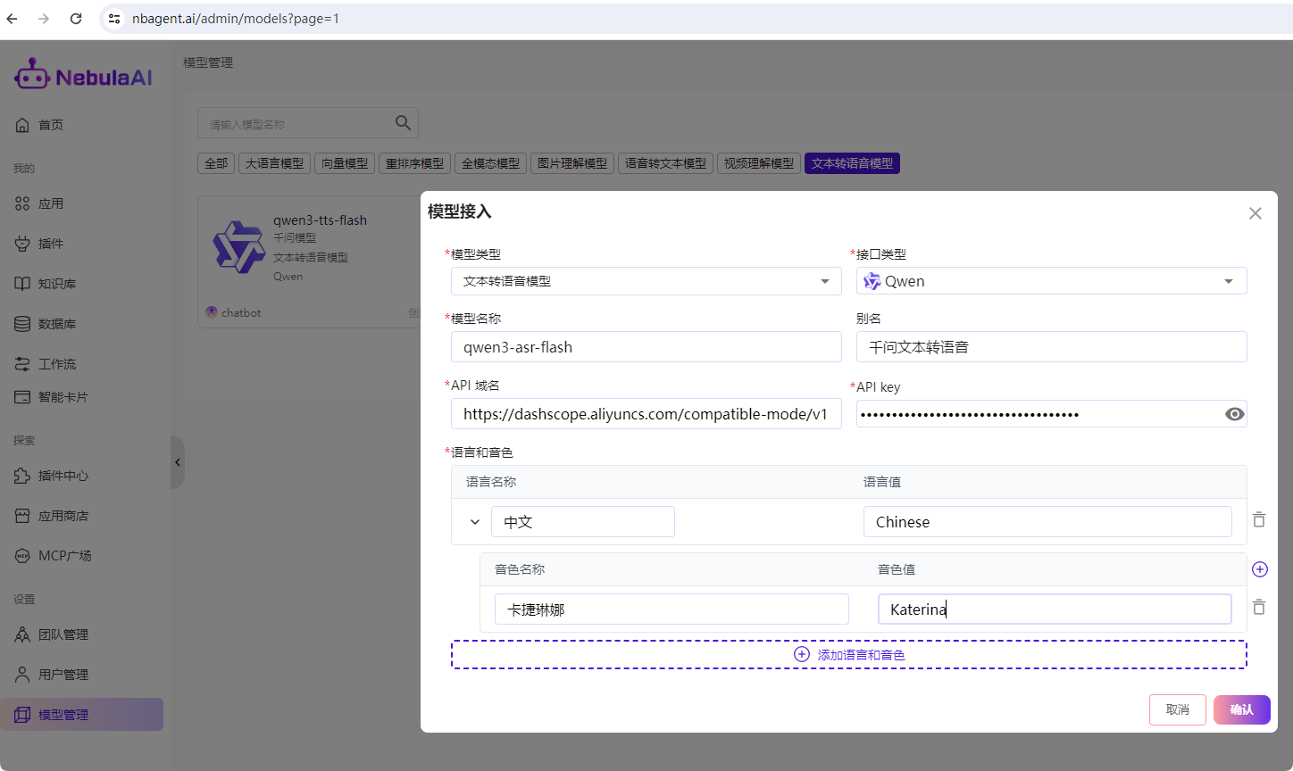Collapse the left sidebar panel
Image resolution: width=1293 pixels, height=771 pixels.
click(x=178, y=462)
